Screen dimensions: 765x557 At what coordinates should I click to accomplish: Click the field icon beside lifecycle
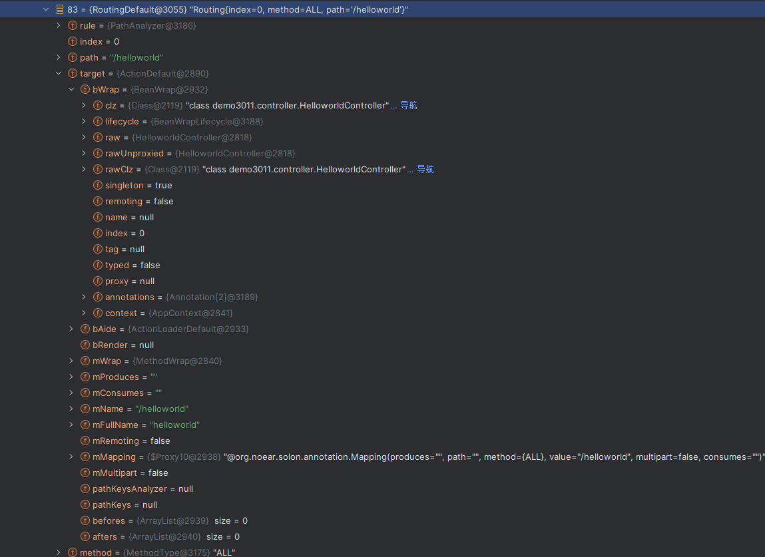(x=98, y=121)
